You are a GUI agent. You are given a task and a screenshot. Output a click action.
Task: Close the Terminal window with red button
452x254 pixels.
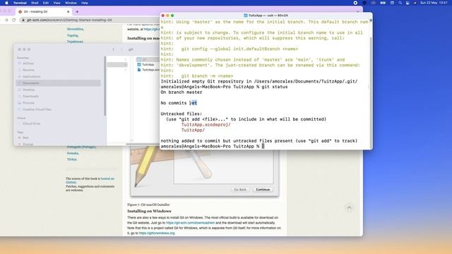163,16
